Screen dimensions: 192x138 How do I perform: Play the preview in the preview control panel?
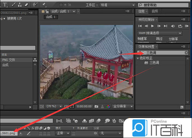pyautogui.click(x=153, y=26)
